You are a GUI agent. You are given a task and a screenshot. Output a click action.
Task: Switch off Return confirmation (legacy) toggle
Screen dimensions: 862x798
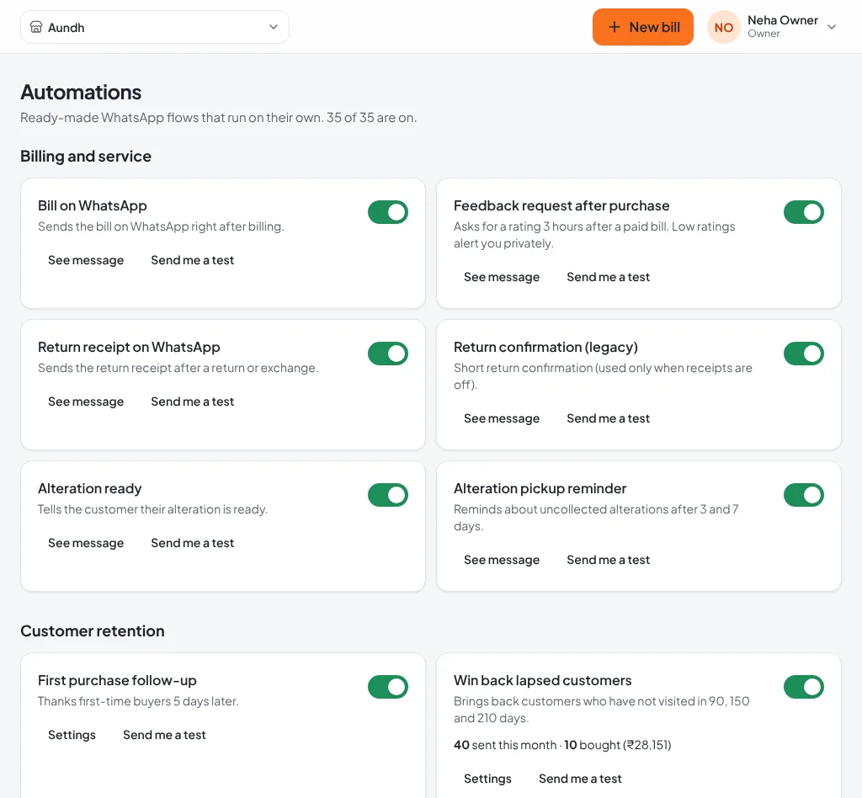click(x=803, y=354)
